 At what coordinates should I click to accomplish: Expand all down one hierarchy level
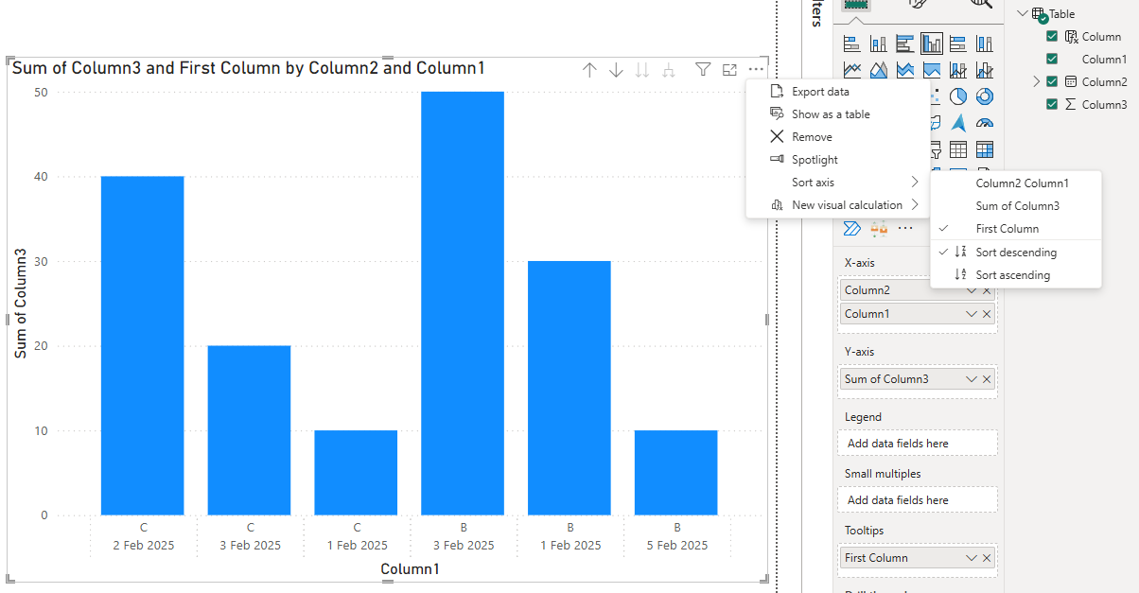pyautogui.click(x=669, y=70)
